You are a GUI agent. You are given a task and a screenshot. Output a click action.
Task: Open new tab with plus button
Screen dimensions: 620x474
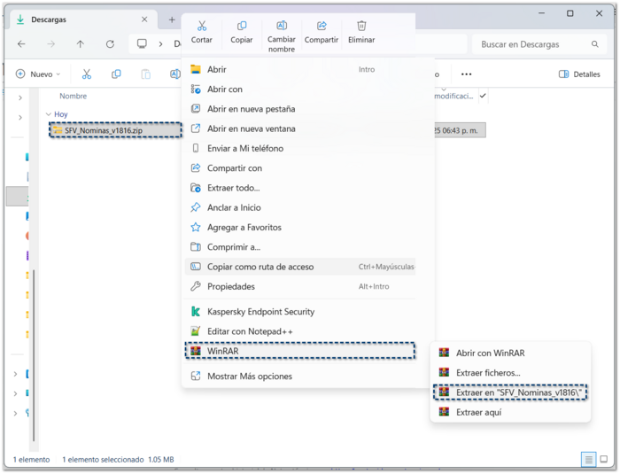click(x=172, y=19)
